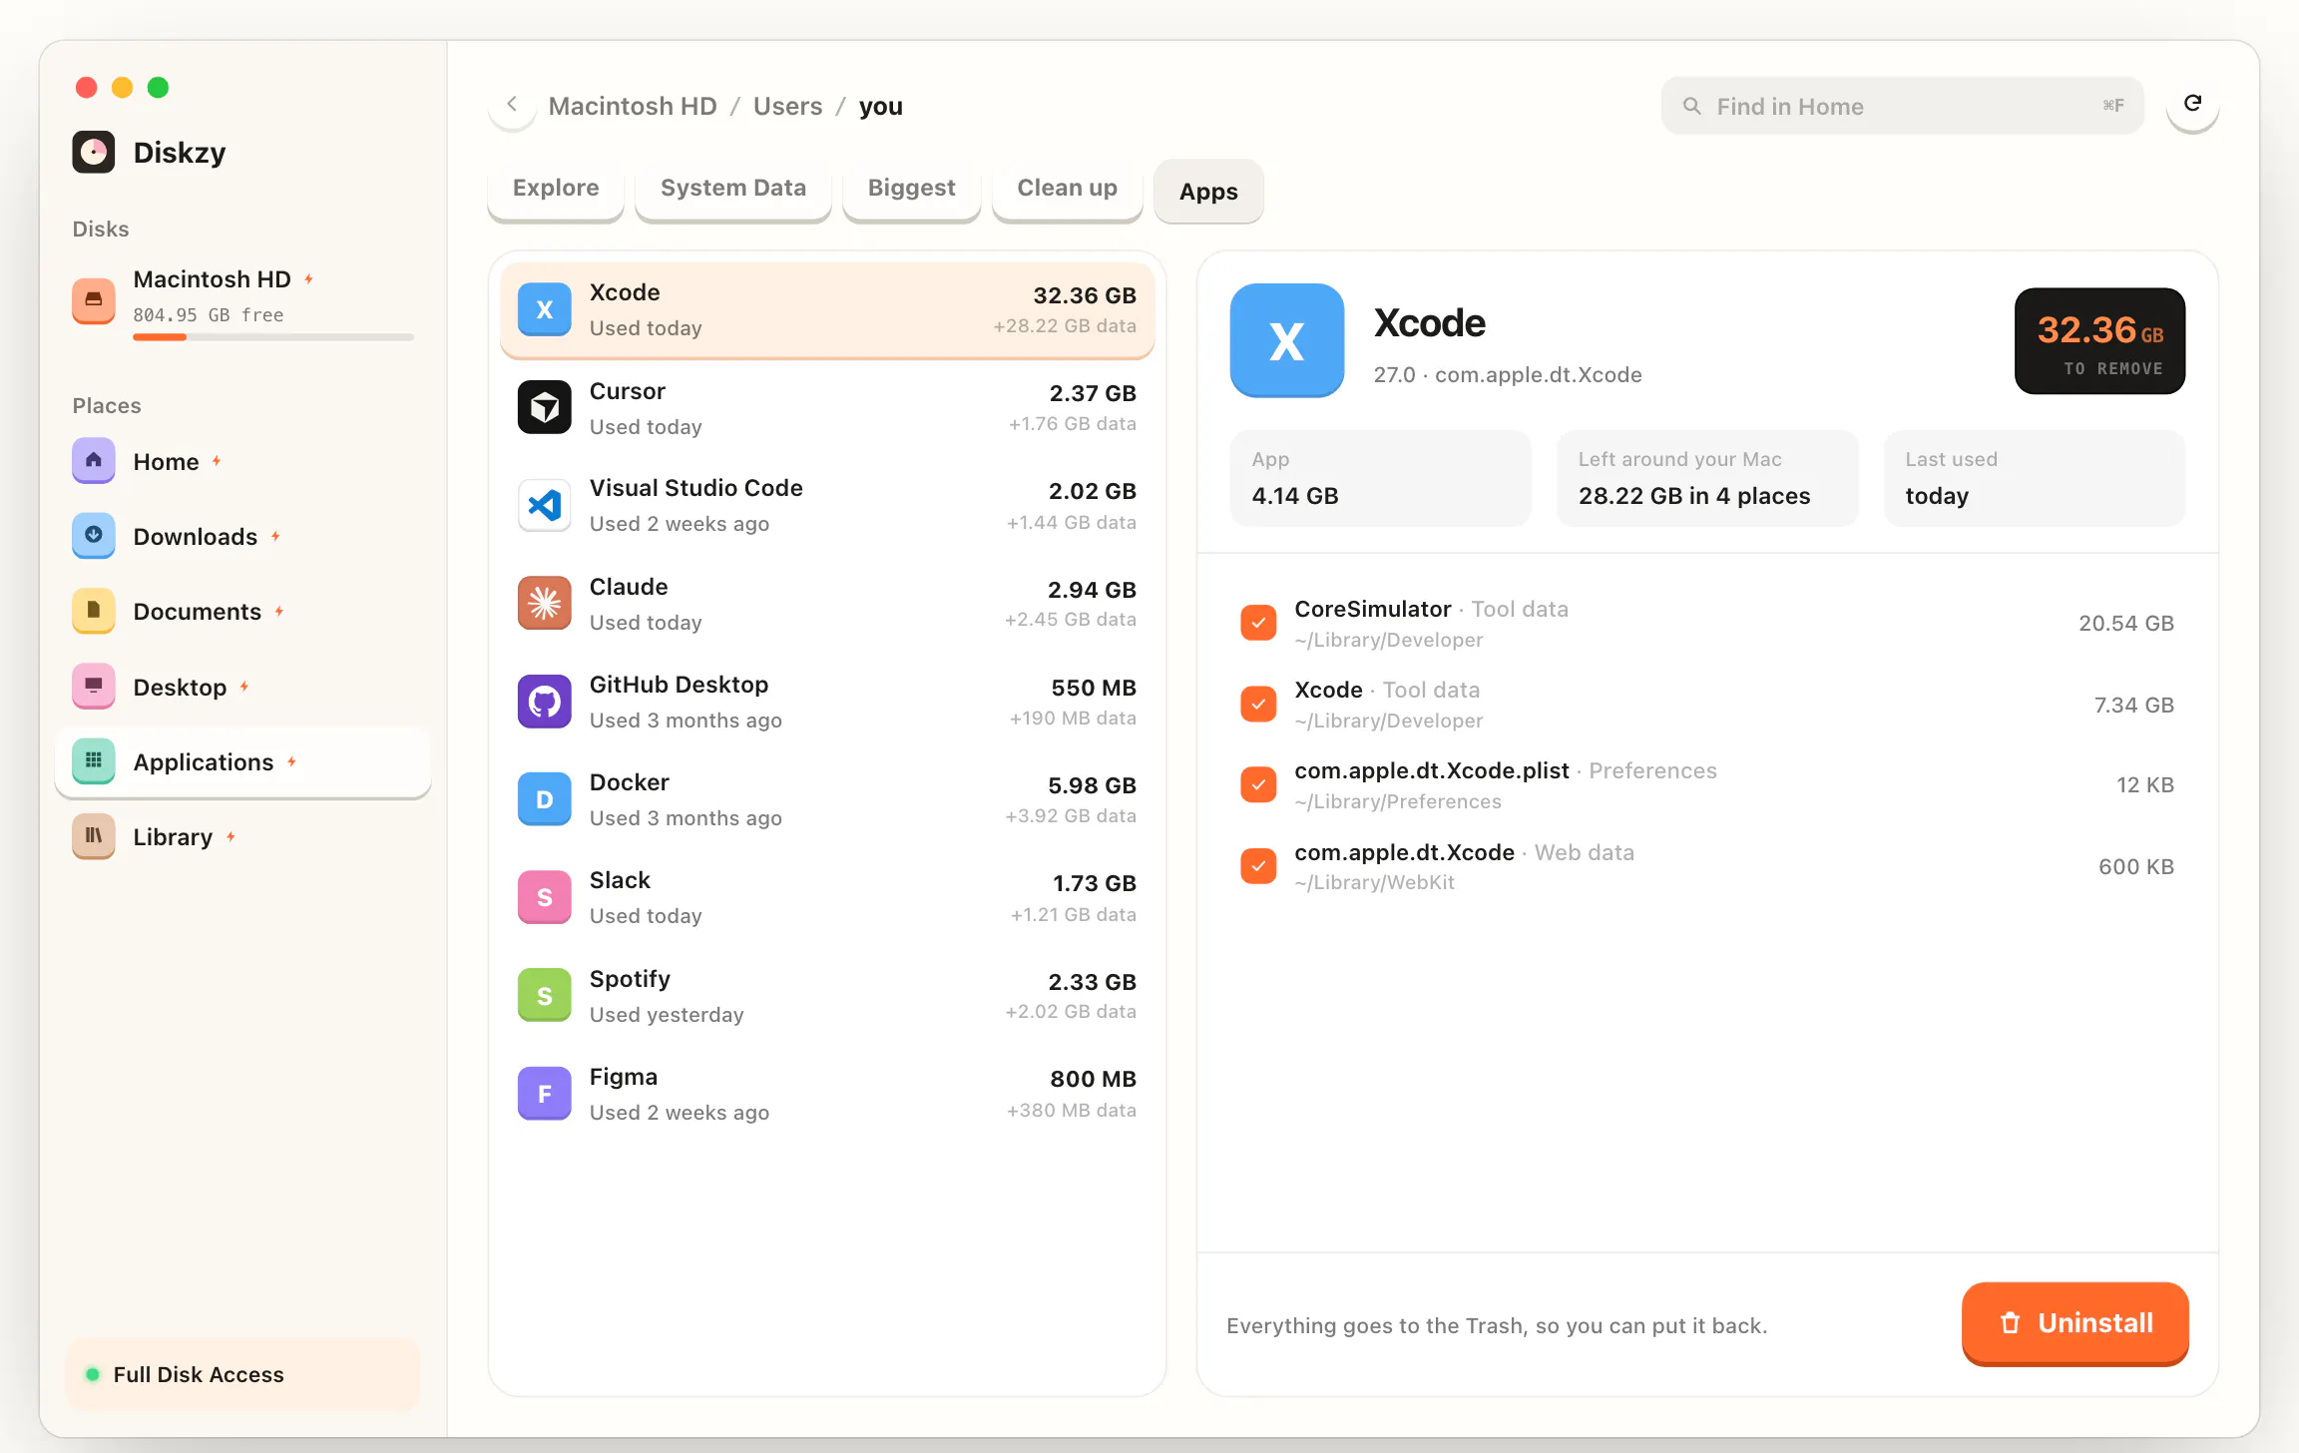
Task: Focus the Find in Home search field
Action: (1902, 106)
